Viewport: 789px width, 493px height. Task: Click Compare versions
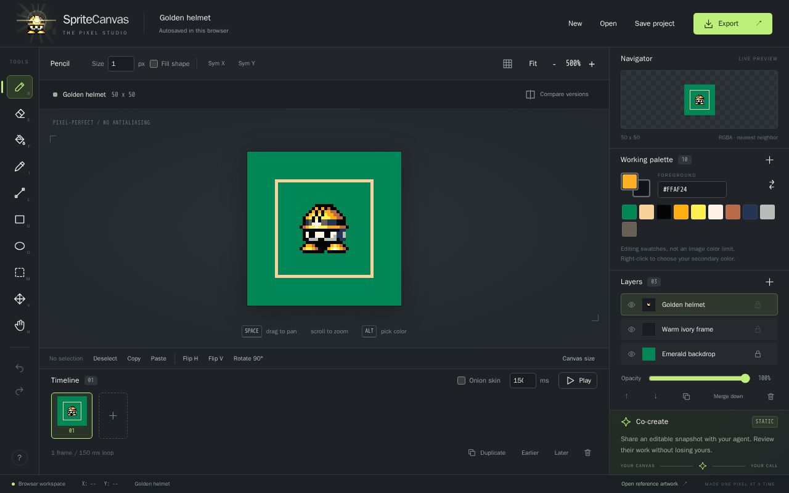(x=557, y=94)
